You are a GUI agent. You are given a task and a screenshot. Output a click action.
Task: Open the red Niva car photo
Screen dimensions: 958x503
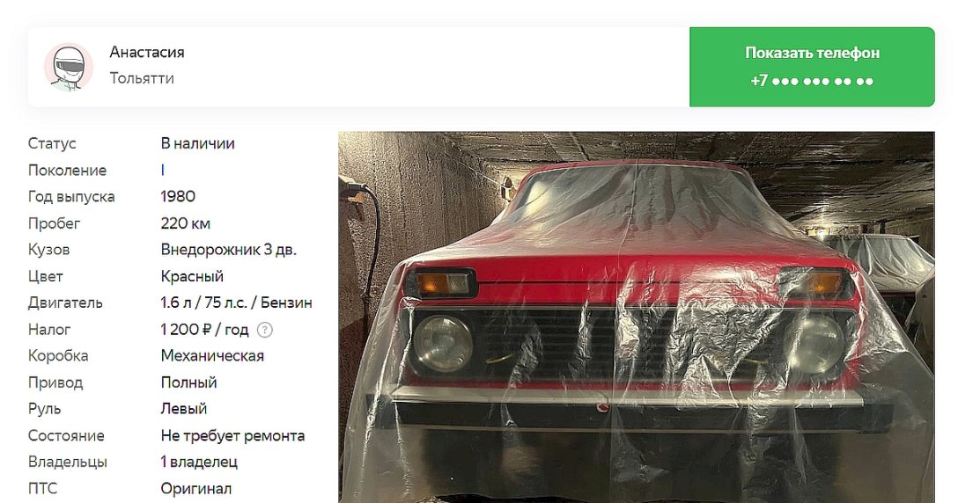coord(636,317)
